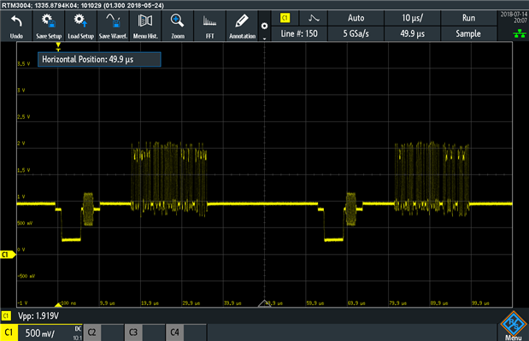The image size is (529, 341).
Task: Open the R&S Menu button
Action: point(514,326)
